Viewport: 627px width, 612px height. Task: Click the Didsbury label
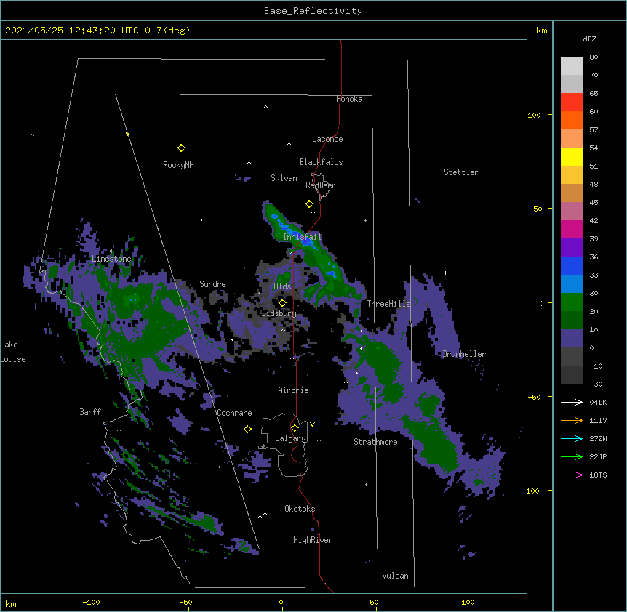click(279, 313)
